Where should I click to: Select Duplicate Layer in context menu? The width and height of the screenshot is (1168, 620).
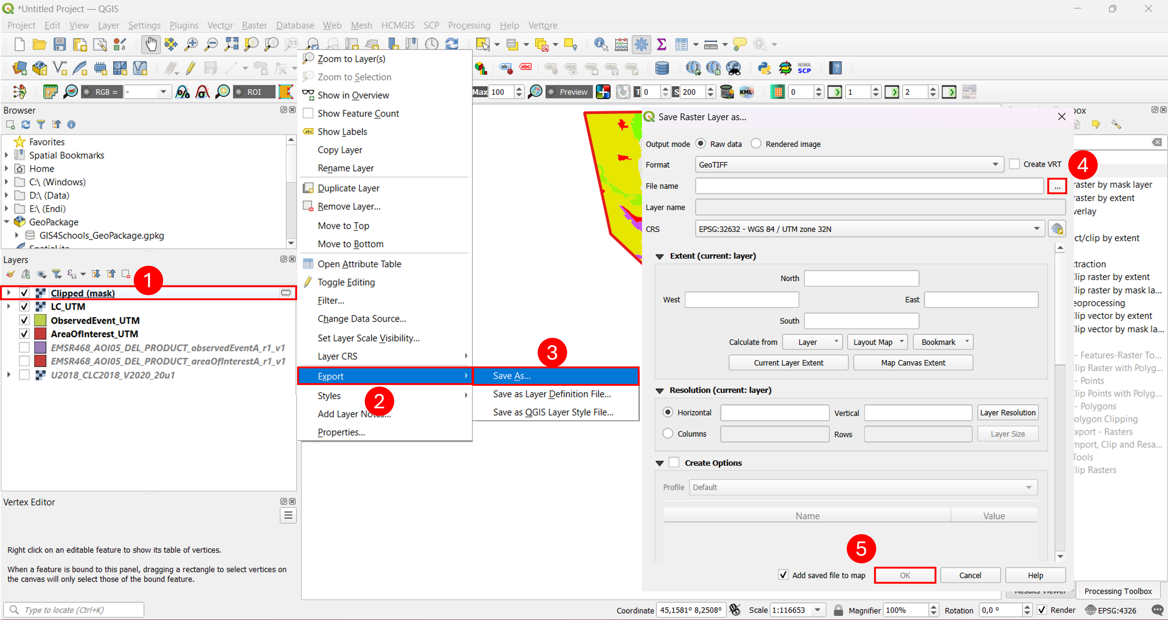385,188
